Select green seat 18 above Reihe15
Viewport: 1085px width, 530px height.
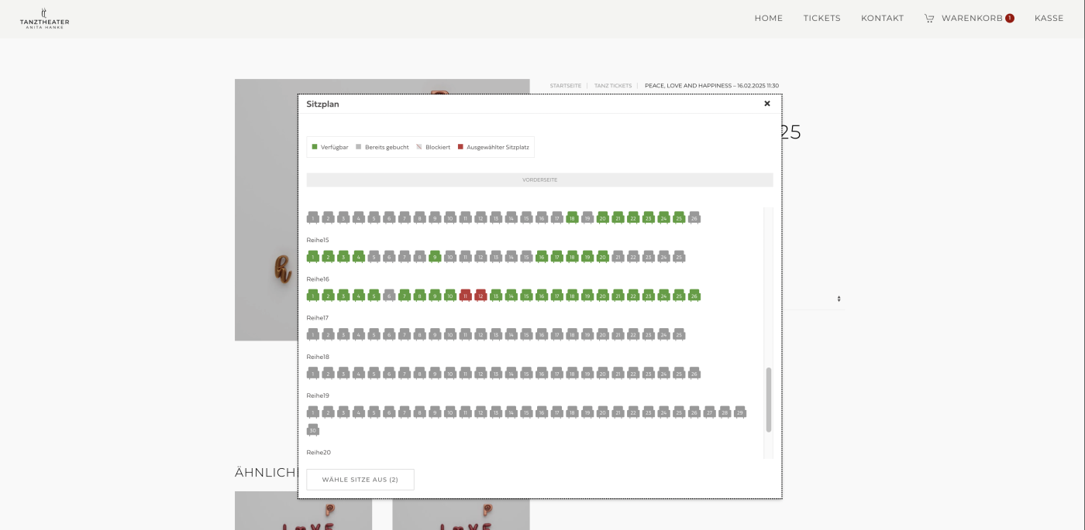(x=572, y=218)
